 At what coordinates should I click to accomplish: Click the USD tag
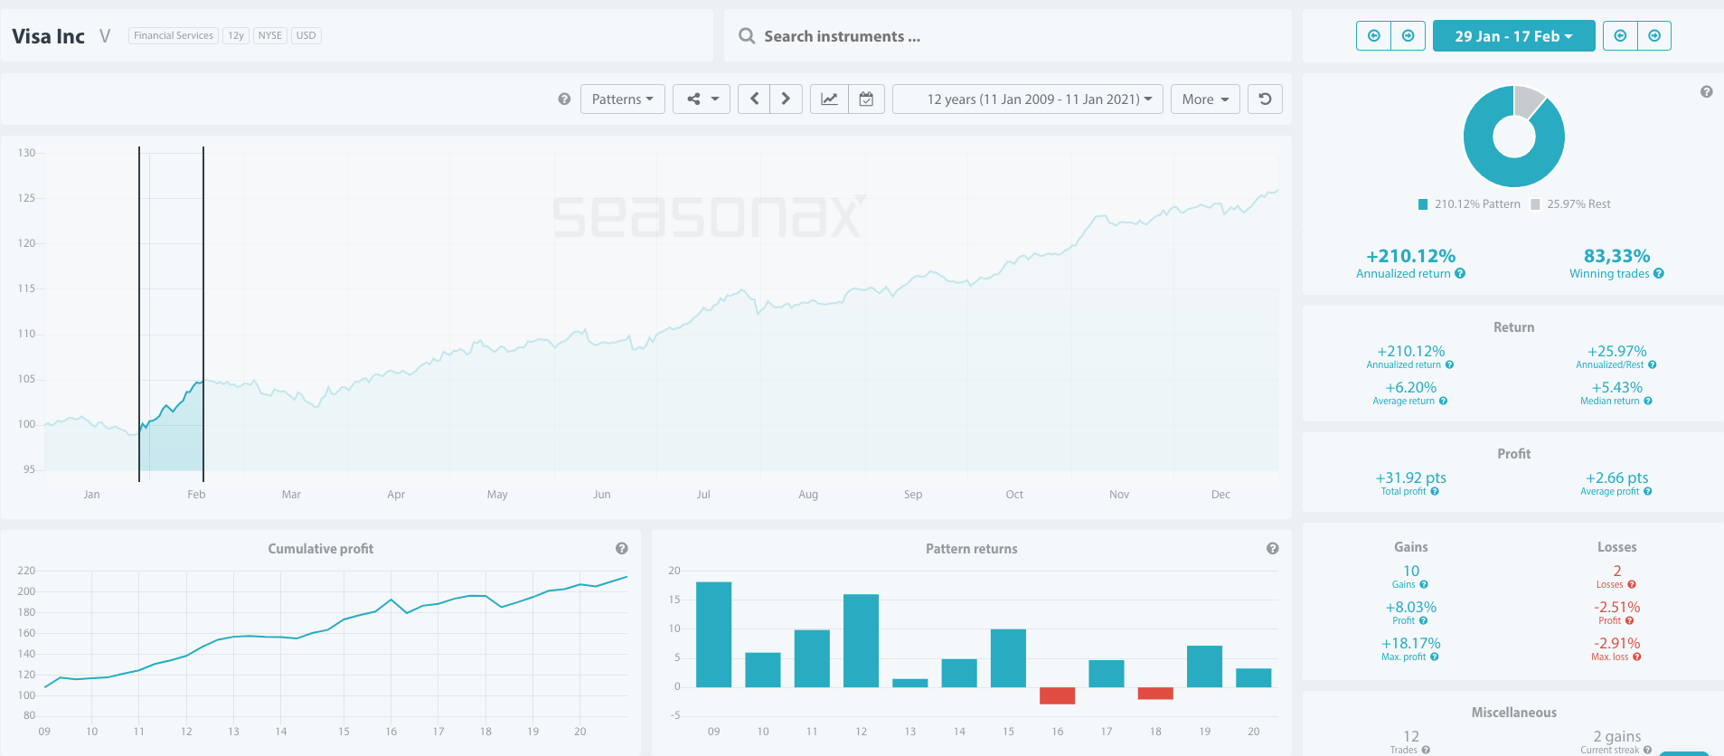(306, 35)
